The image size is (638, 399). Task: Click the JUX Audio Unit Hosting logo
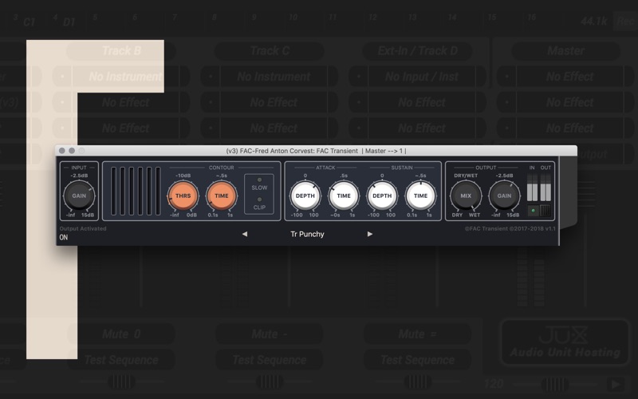tap(565, 343)
